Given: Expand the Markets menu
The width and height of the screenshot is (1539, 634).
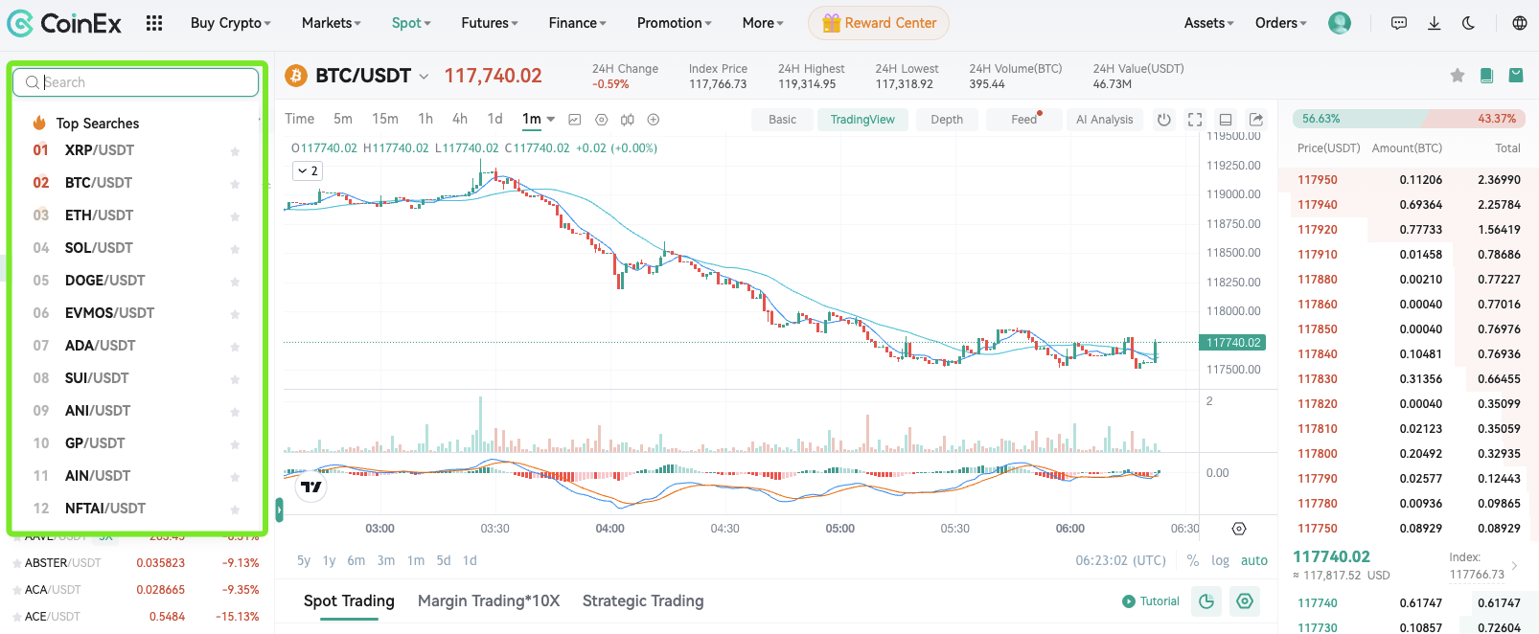Looking at the screenshot, I should [x=332, y=23].
